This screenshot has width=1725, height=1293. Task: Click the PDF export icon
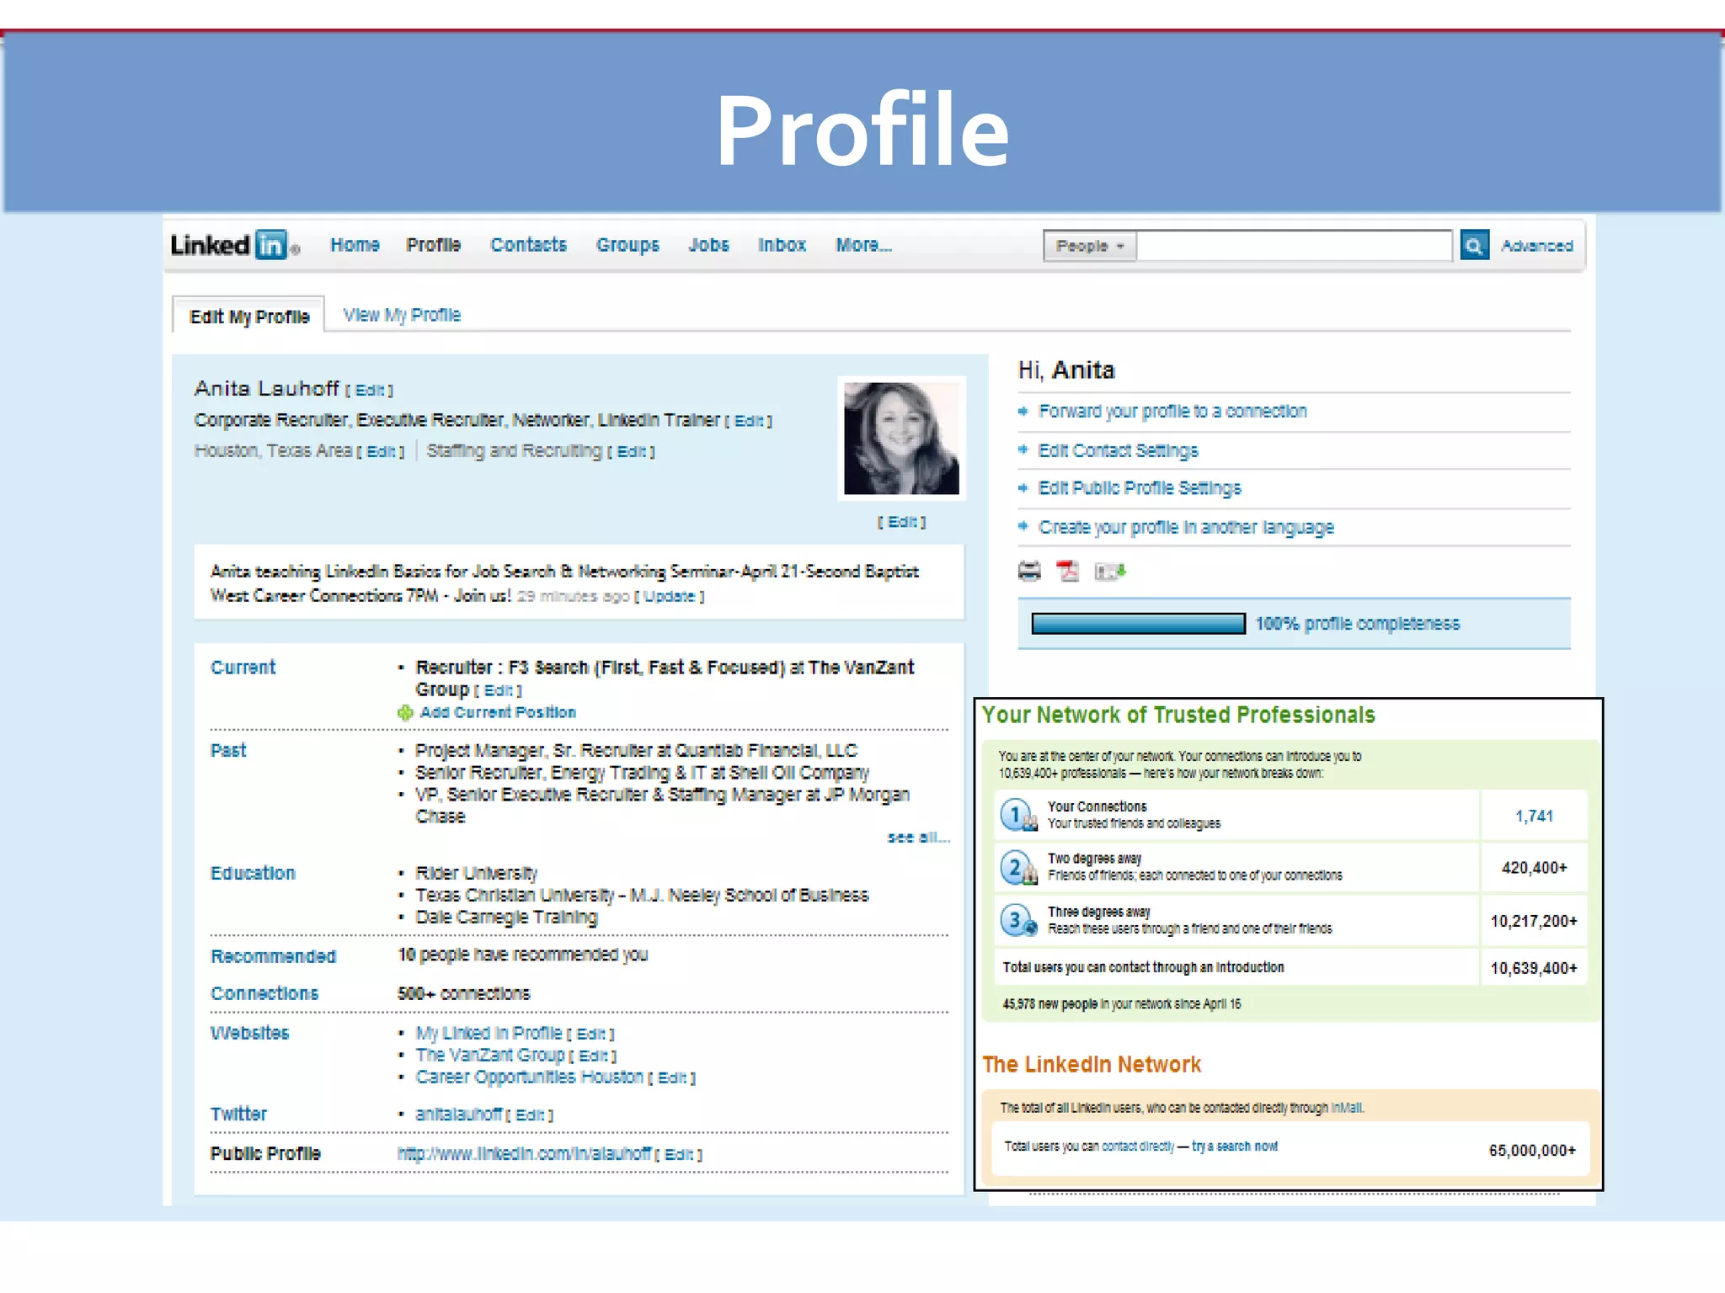pyautogui.click(x=1068, y=572)
